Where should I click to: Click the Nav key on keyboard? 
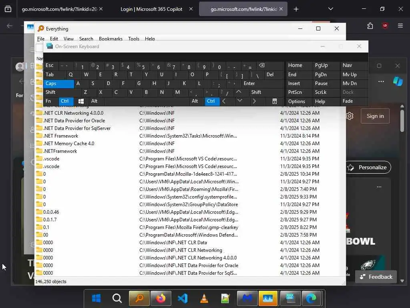click(354, 65)
